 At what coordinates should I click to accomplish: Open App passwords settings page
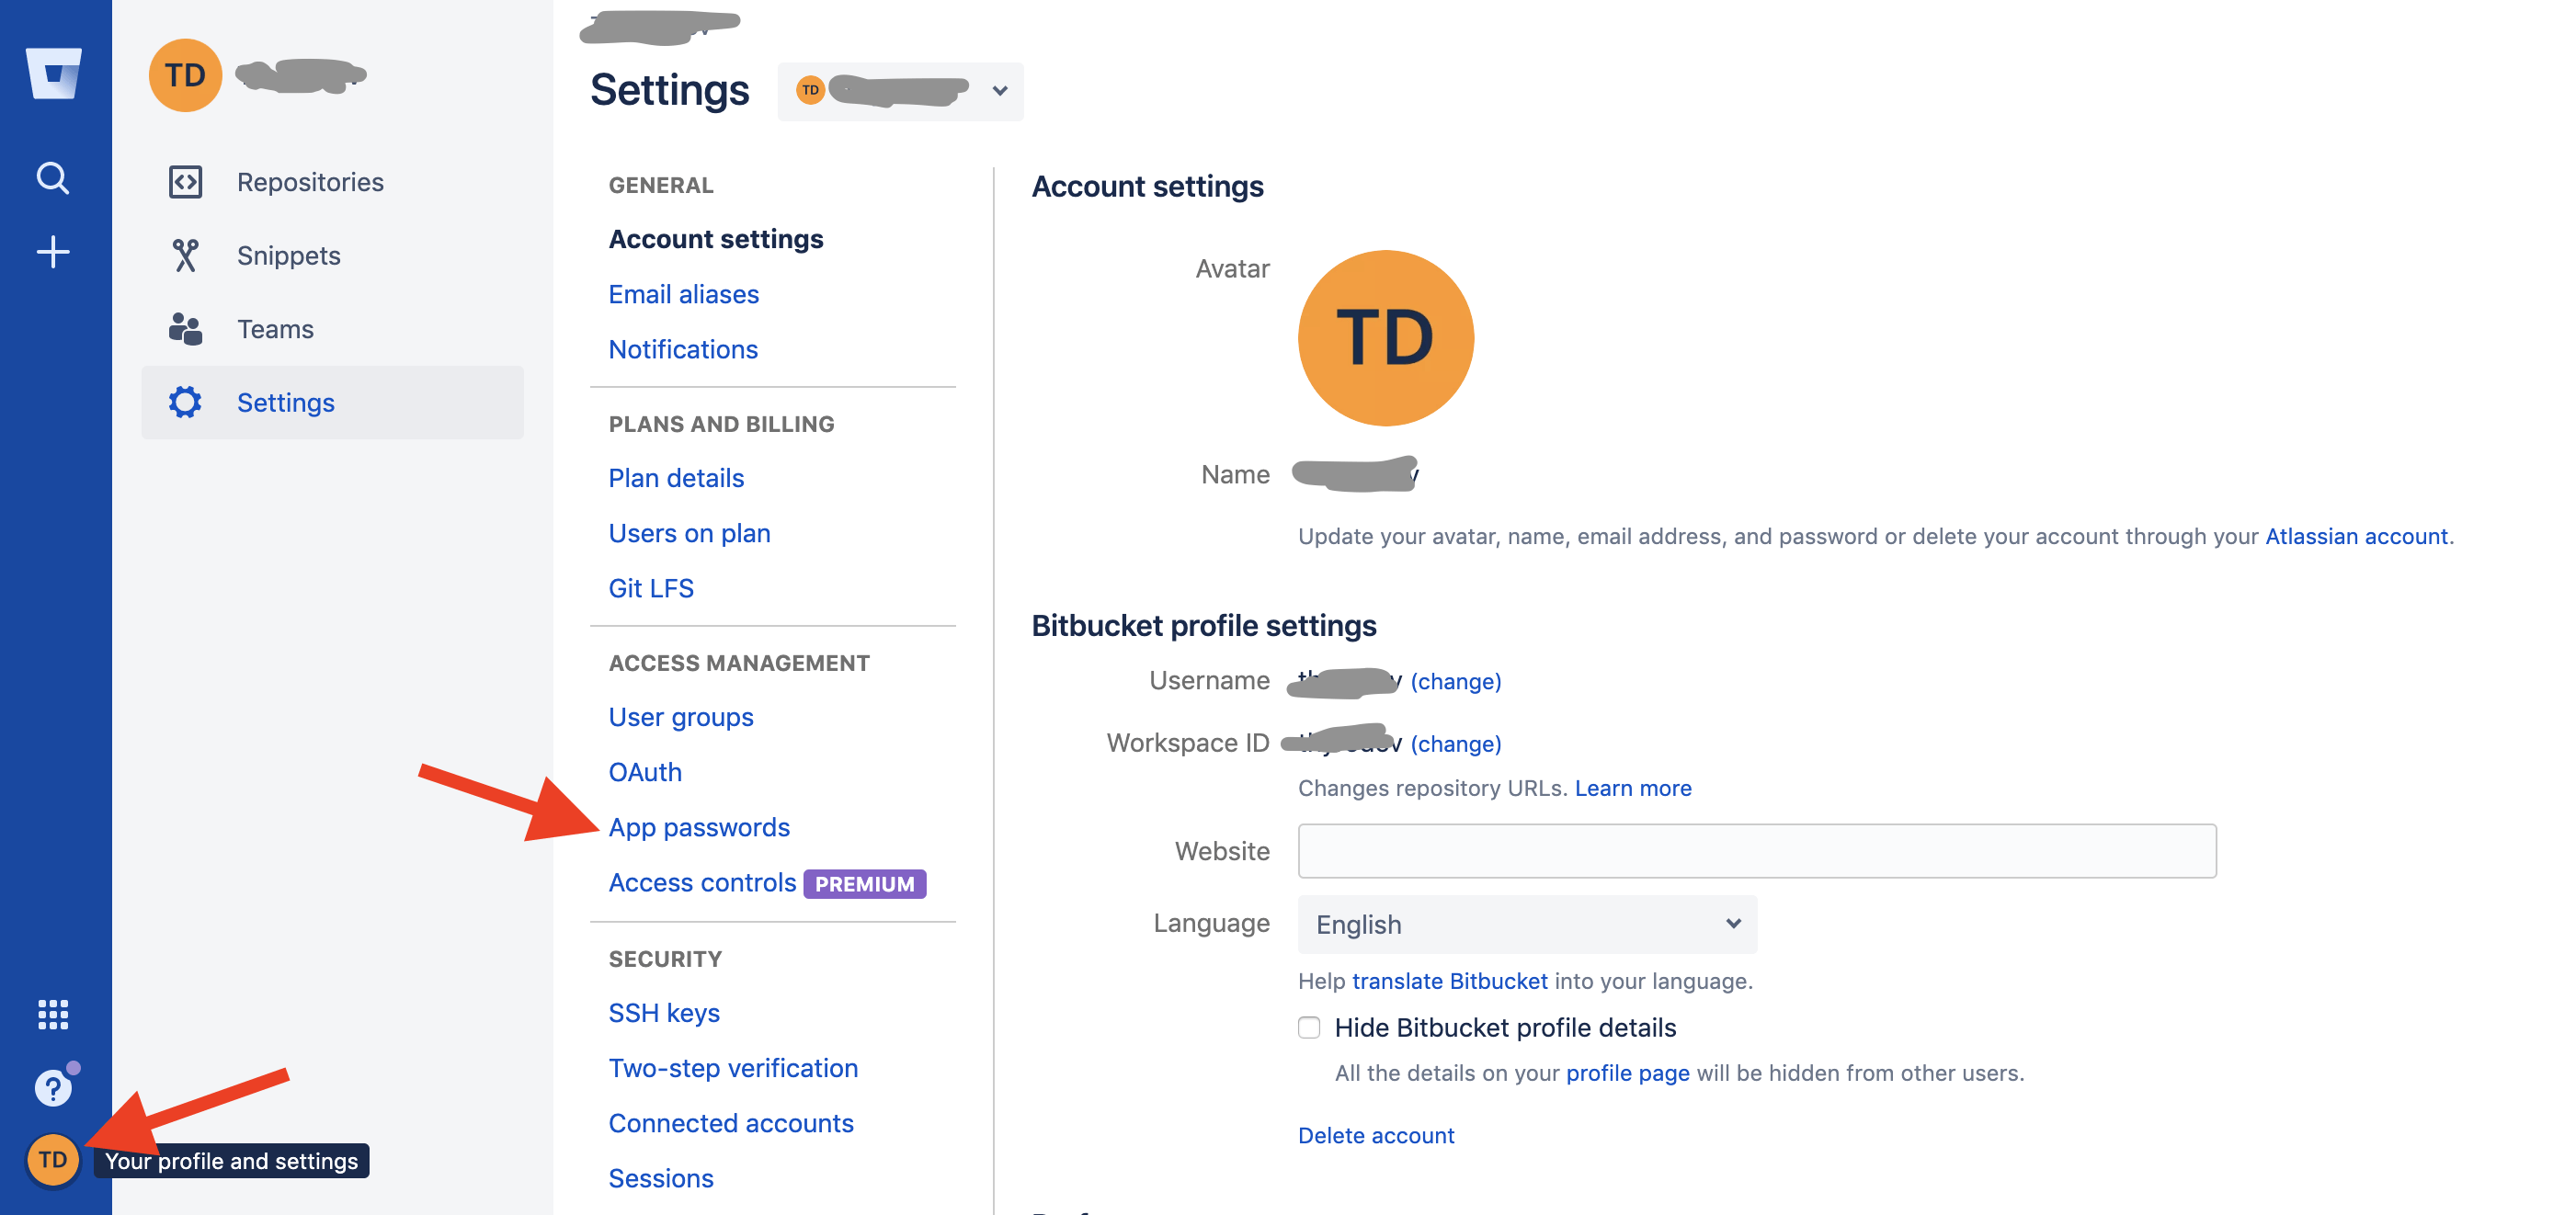point(699,827)
